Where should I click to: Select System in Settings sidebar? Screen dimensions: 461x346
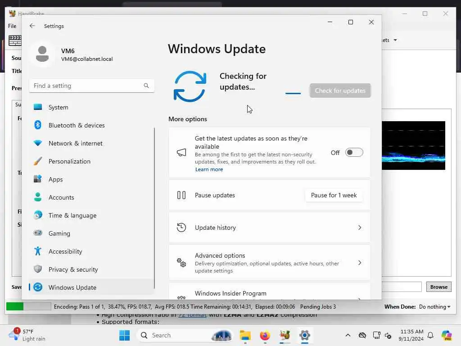click(x=92, y=107)
